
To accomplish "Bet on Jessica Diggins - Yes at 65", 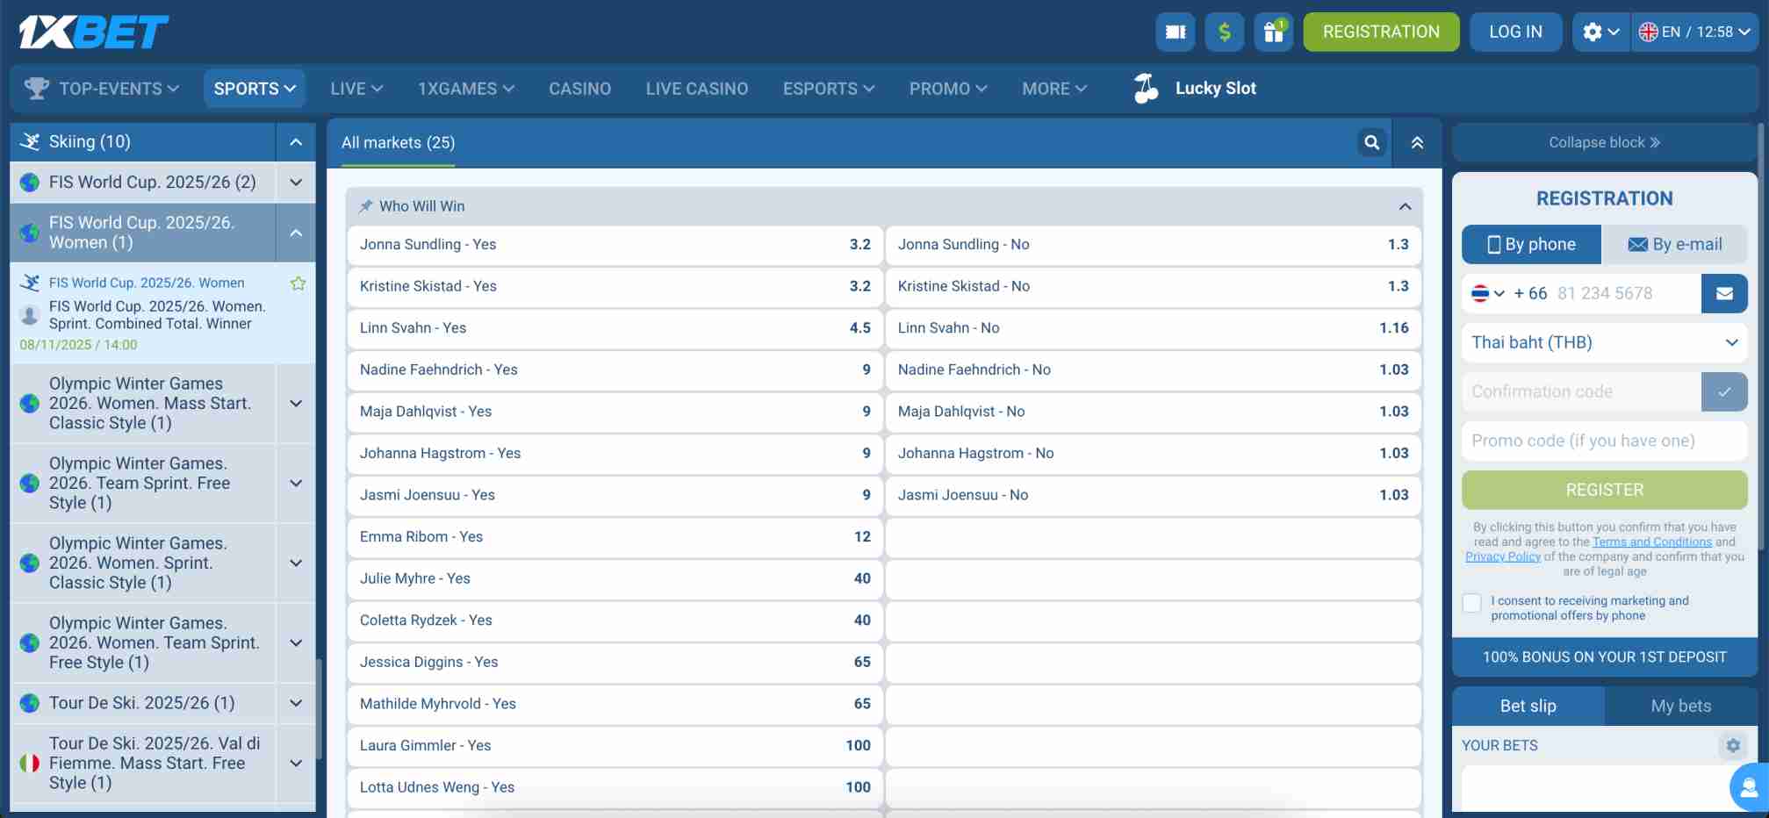I will tap(615, 662).
